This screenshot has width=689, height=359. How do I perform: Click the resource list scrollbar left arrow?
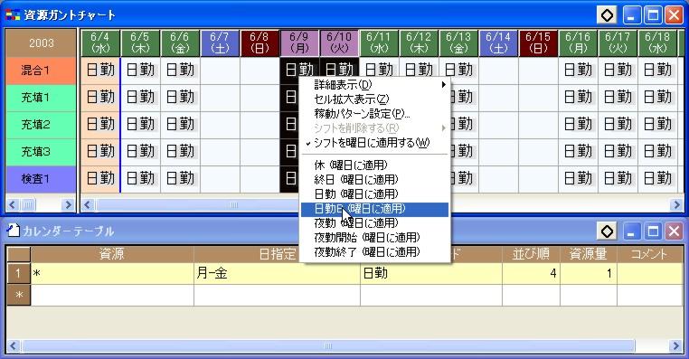[12, 204]
